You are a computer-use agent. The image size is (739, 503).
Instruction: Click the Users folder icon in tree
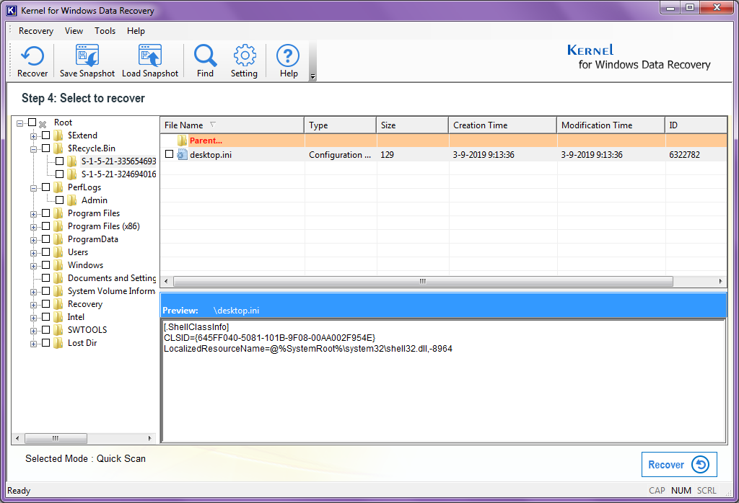(58, 252)
